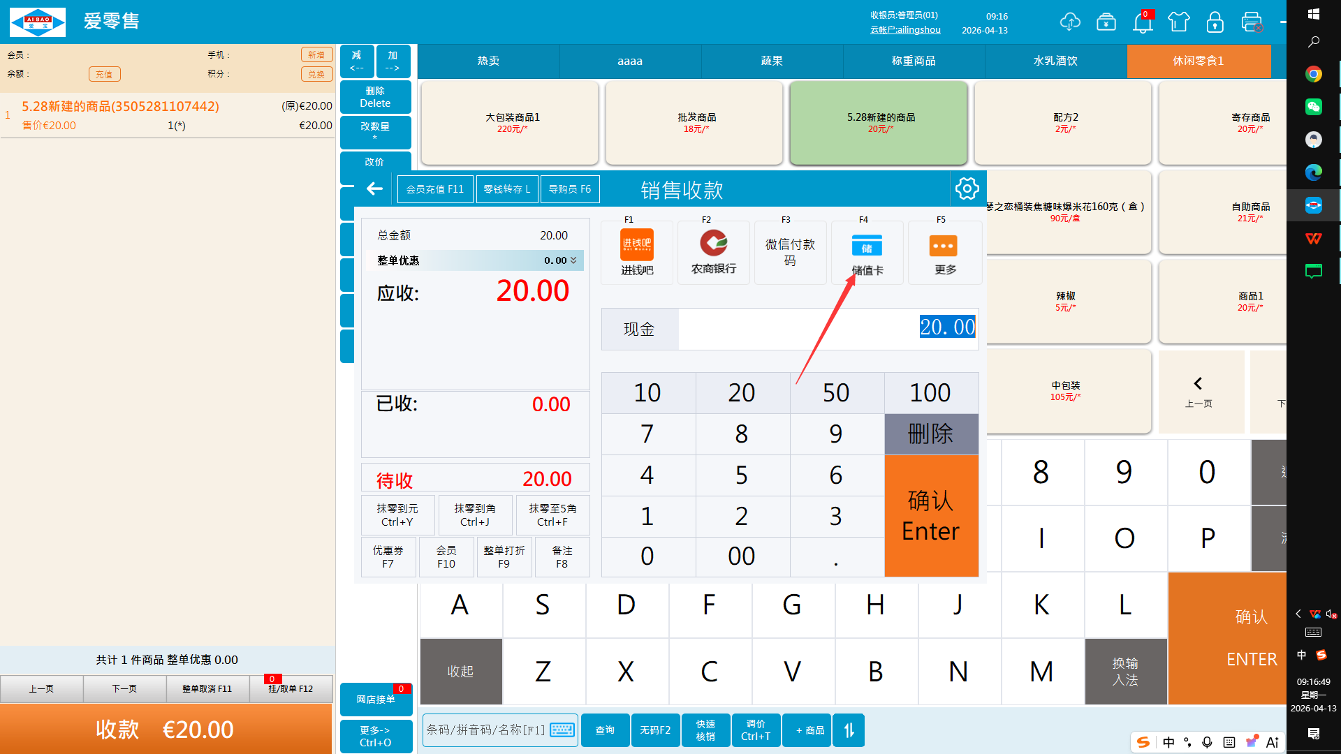Switch to 称重商品 category tab
Screen dimensions: 1341x754
point(914,61)
